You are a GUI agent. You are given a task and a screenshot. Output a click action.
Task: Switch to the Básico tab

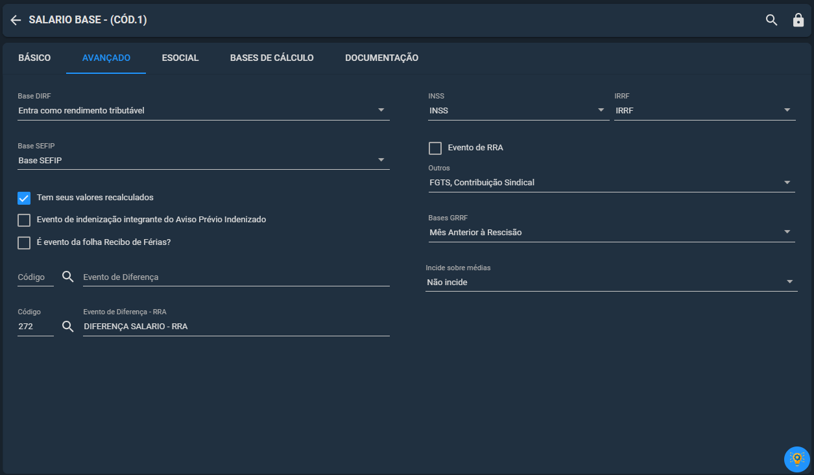tap(34, 58)
